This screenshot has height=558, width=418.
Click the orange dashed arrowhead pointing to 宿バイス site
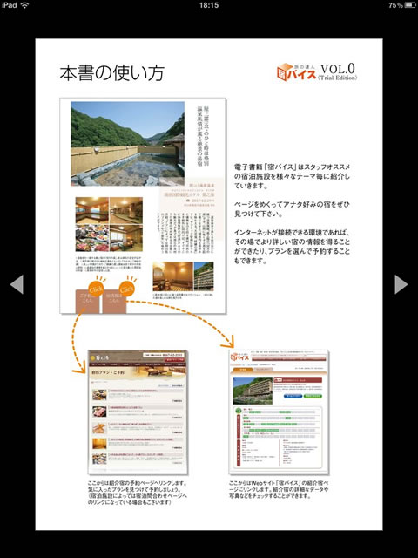(228, 343)
